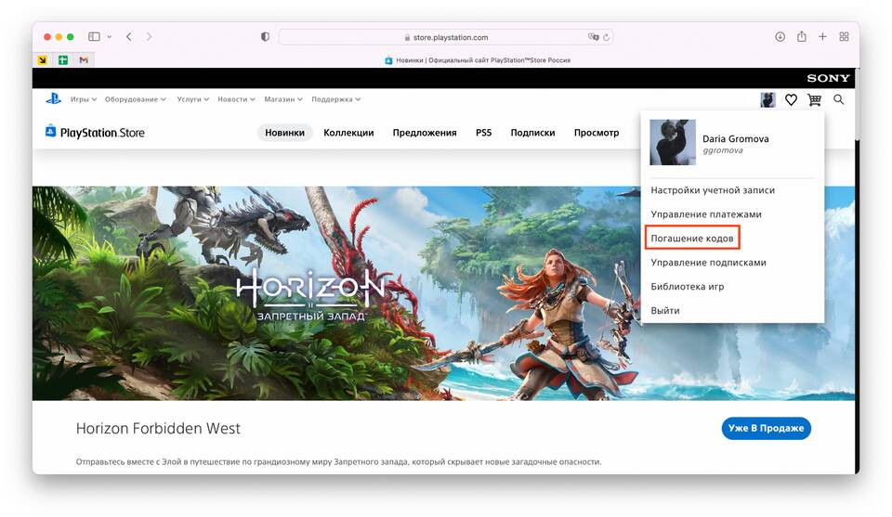
Task: Click the profile avatar icon in header
Action: click(x=767, y=100)
